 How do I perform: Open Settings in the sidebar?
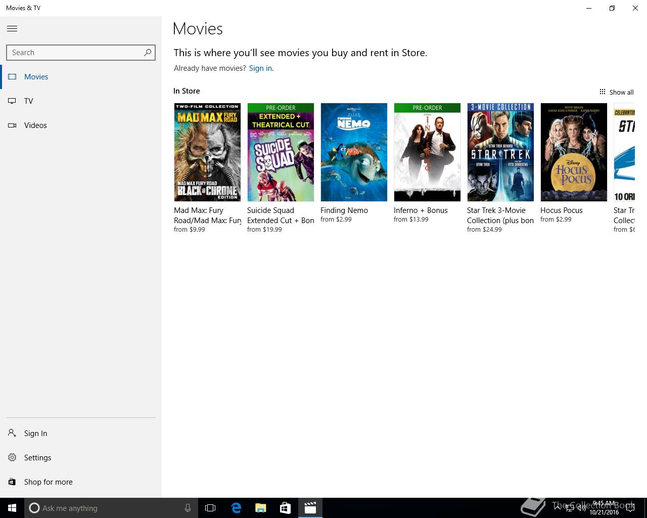click(x=81, y=458)
